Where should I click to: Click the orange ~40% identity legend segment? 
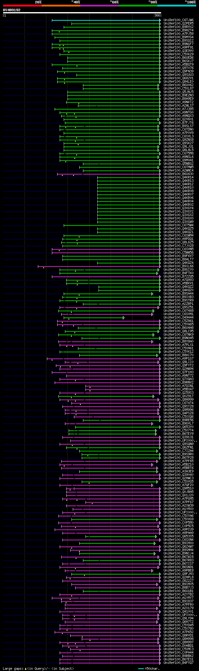click(61, 6)
